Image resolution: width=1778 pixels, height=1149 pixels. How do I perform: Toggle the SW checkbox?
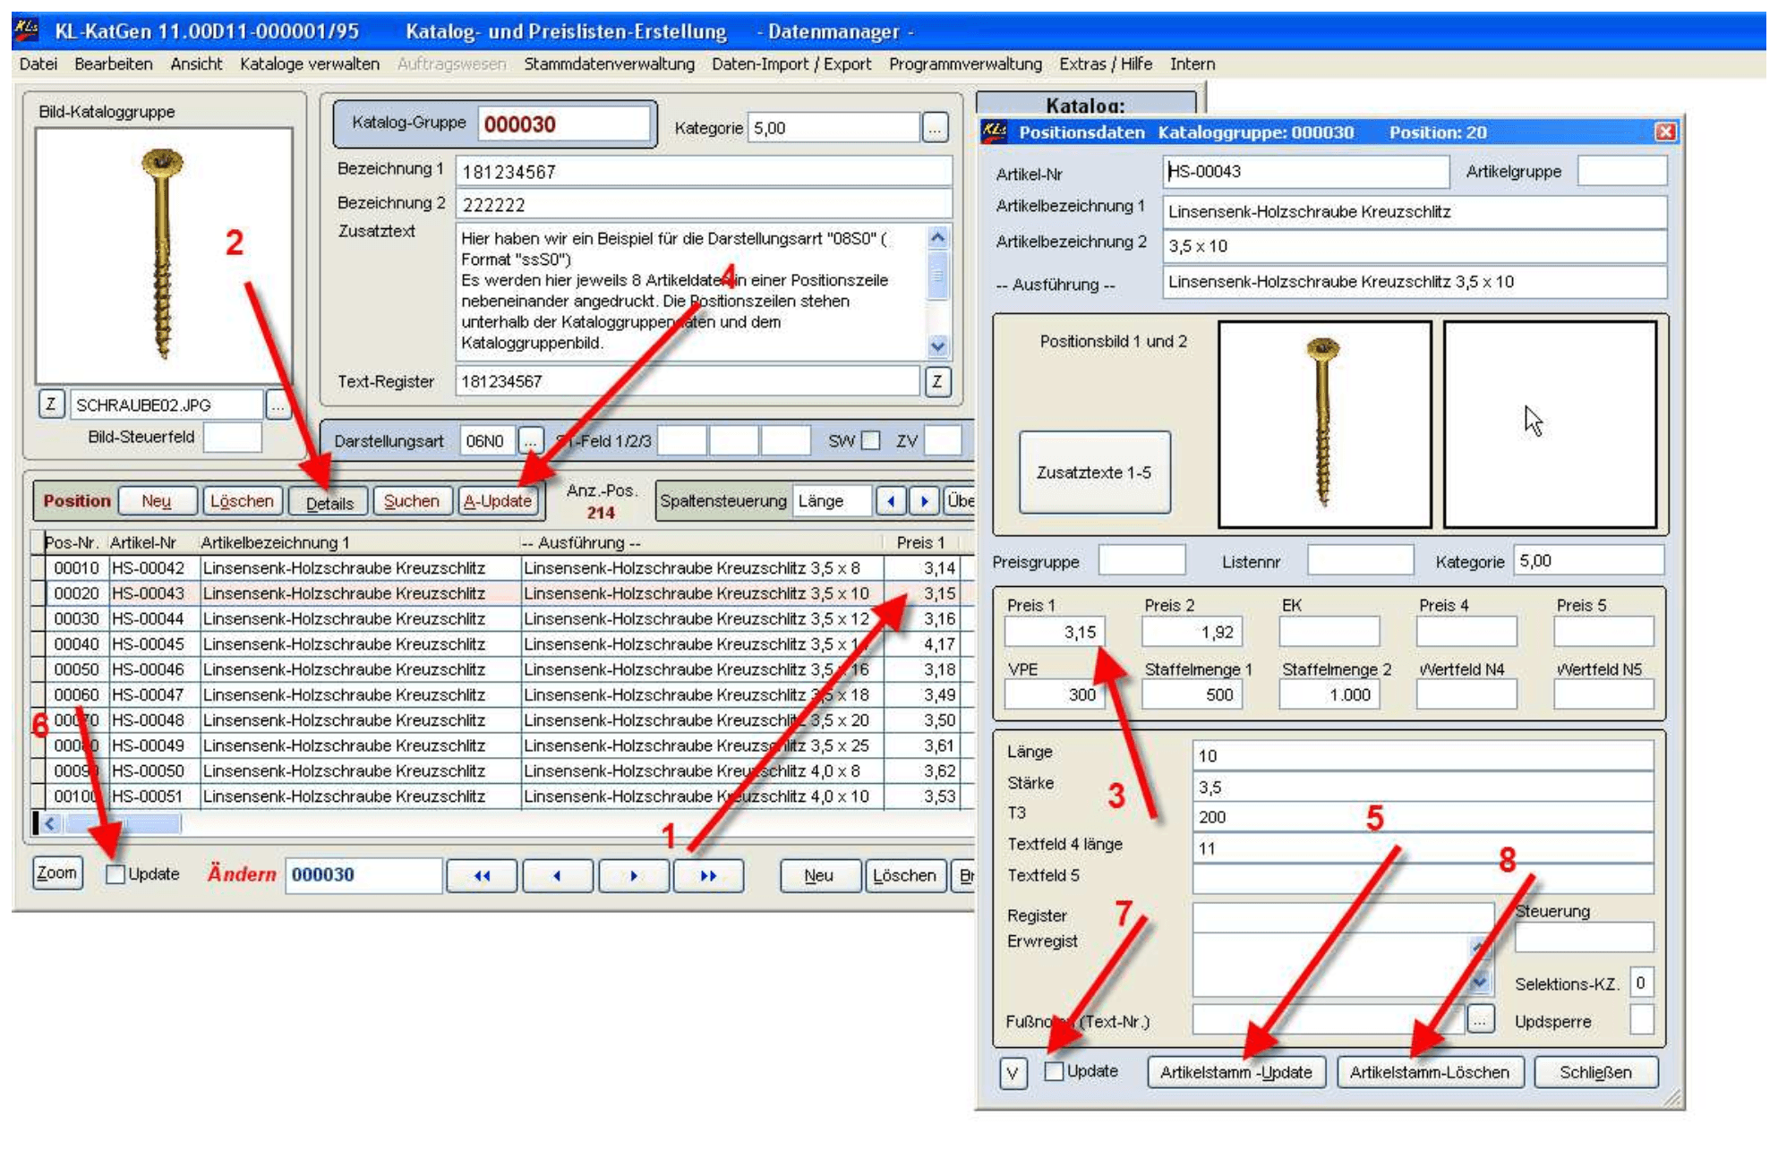click(871, 440)
